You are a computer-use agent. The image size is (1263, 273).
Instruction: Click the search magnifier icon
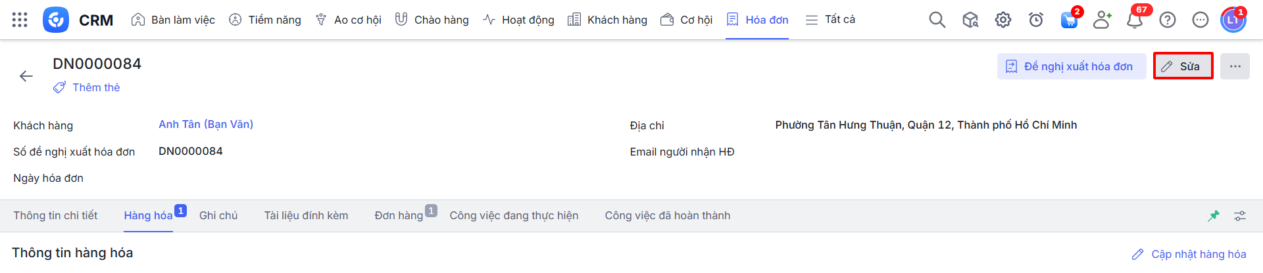937,20
